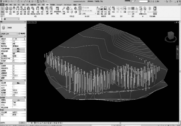
Task: Open Global Parameters
Action: (x=28, y=10)
